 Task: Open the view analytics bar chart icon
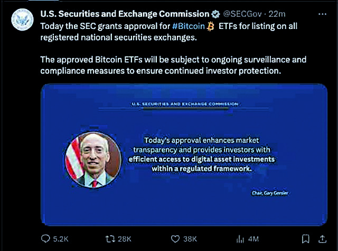240,239
